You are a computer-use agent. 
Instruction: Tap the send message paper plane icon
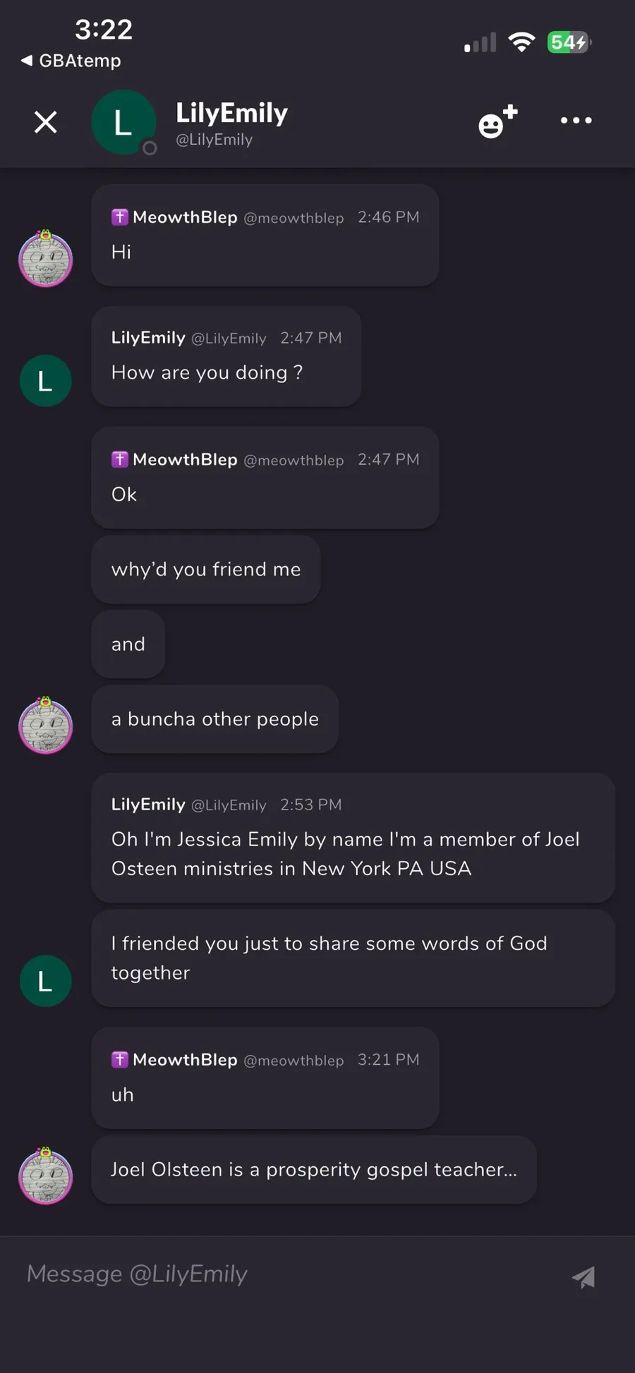tap(583, 1276)
